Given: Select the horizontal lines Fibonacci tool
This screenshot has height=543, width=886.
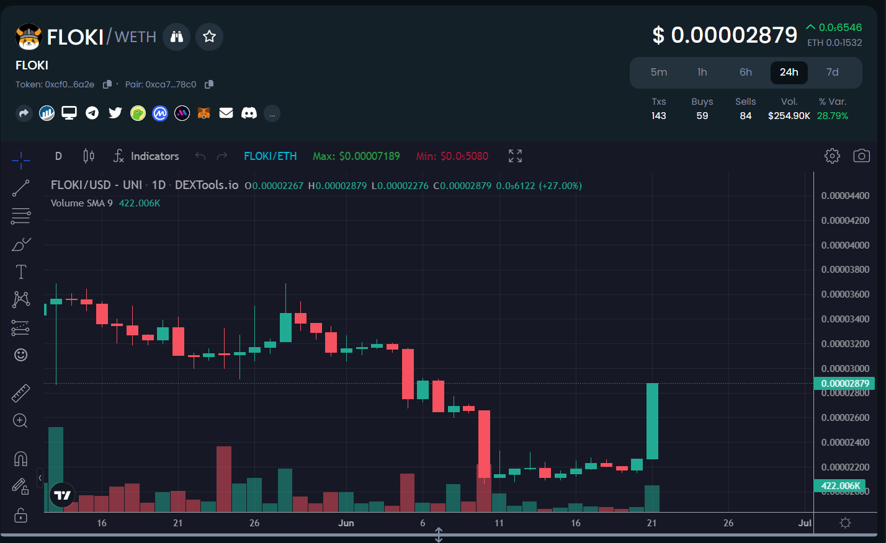Looking at the screenshot, I should pos(21,216).
